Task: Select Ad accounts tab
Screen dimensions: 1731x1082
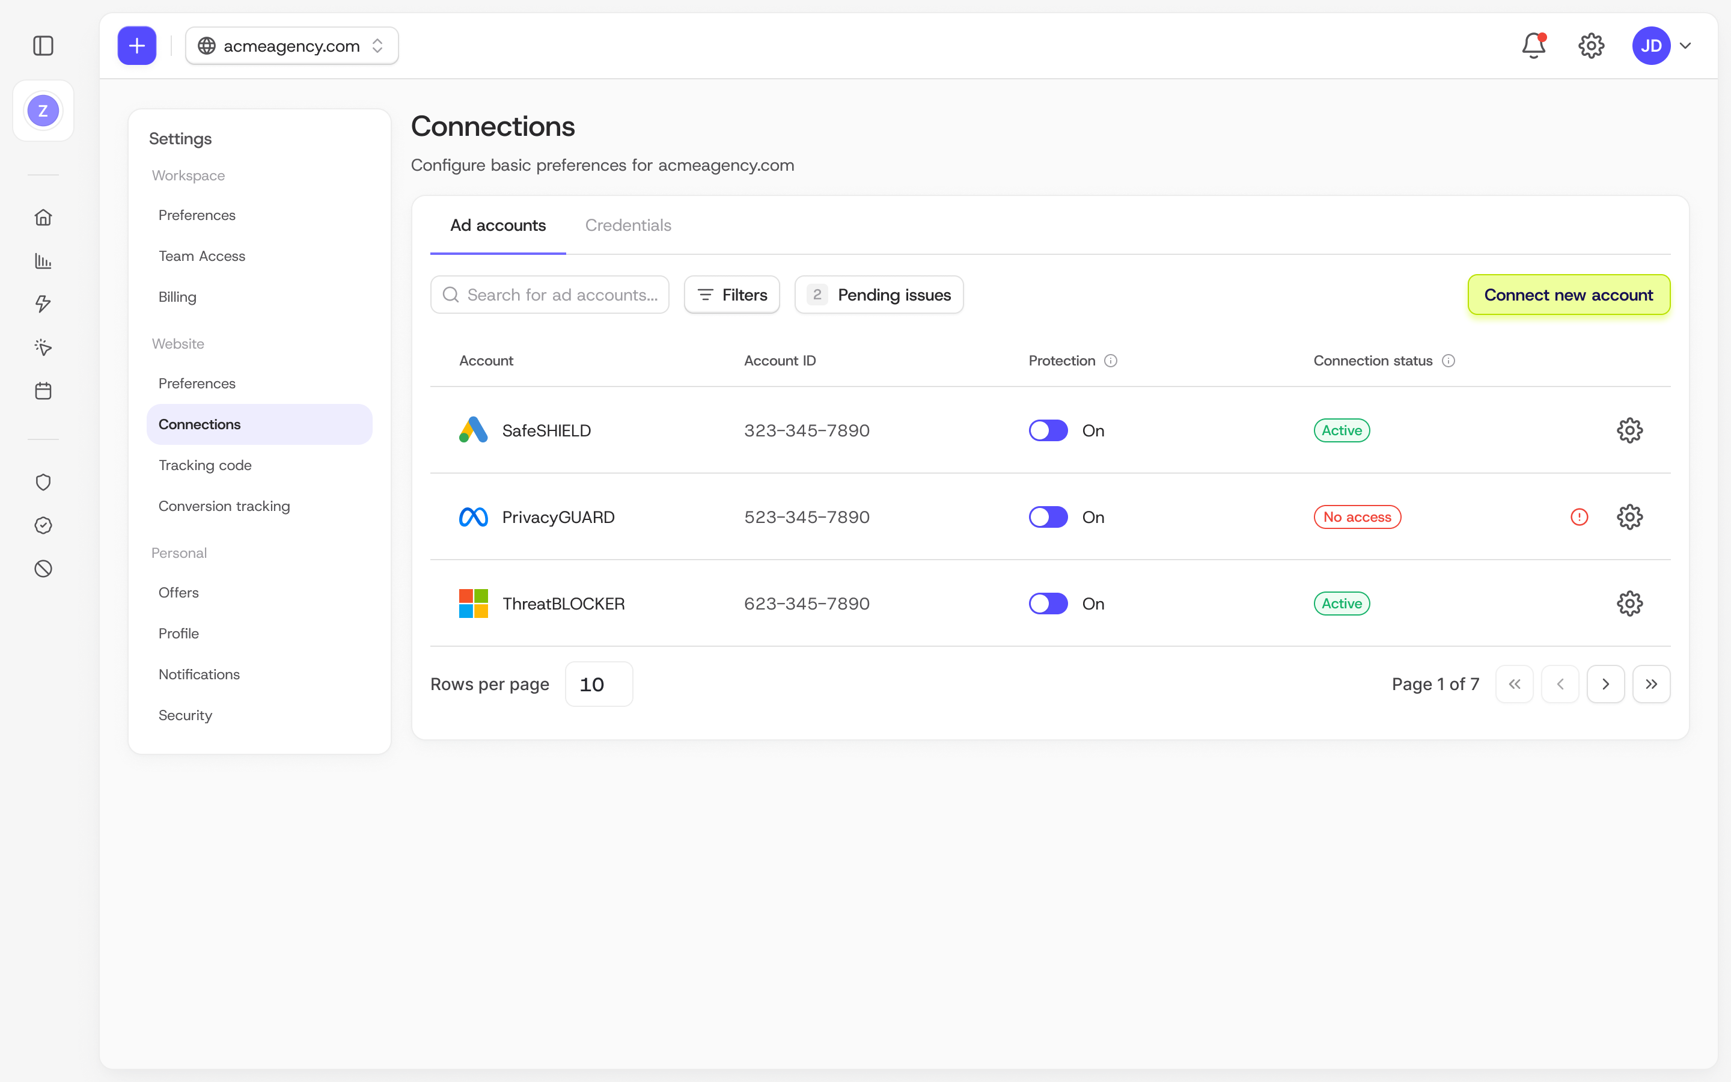Action: point(498,225)
